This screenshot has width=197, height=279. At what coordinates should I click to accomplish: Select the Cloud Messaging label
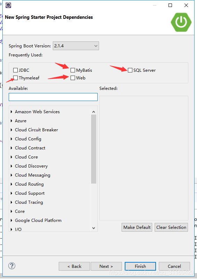click(32, 175)
